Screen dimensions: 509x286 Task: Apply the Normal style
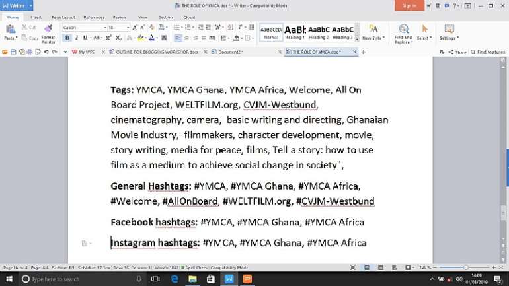271,33
